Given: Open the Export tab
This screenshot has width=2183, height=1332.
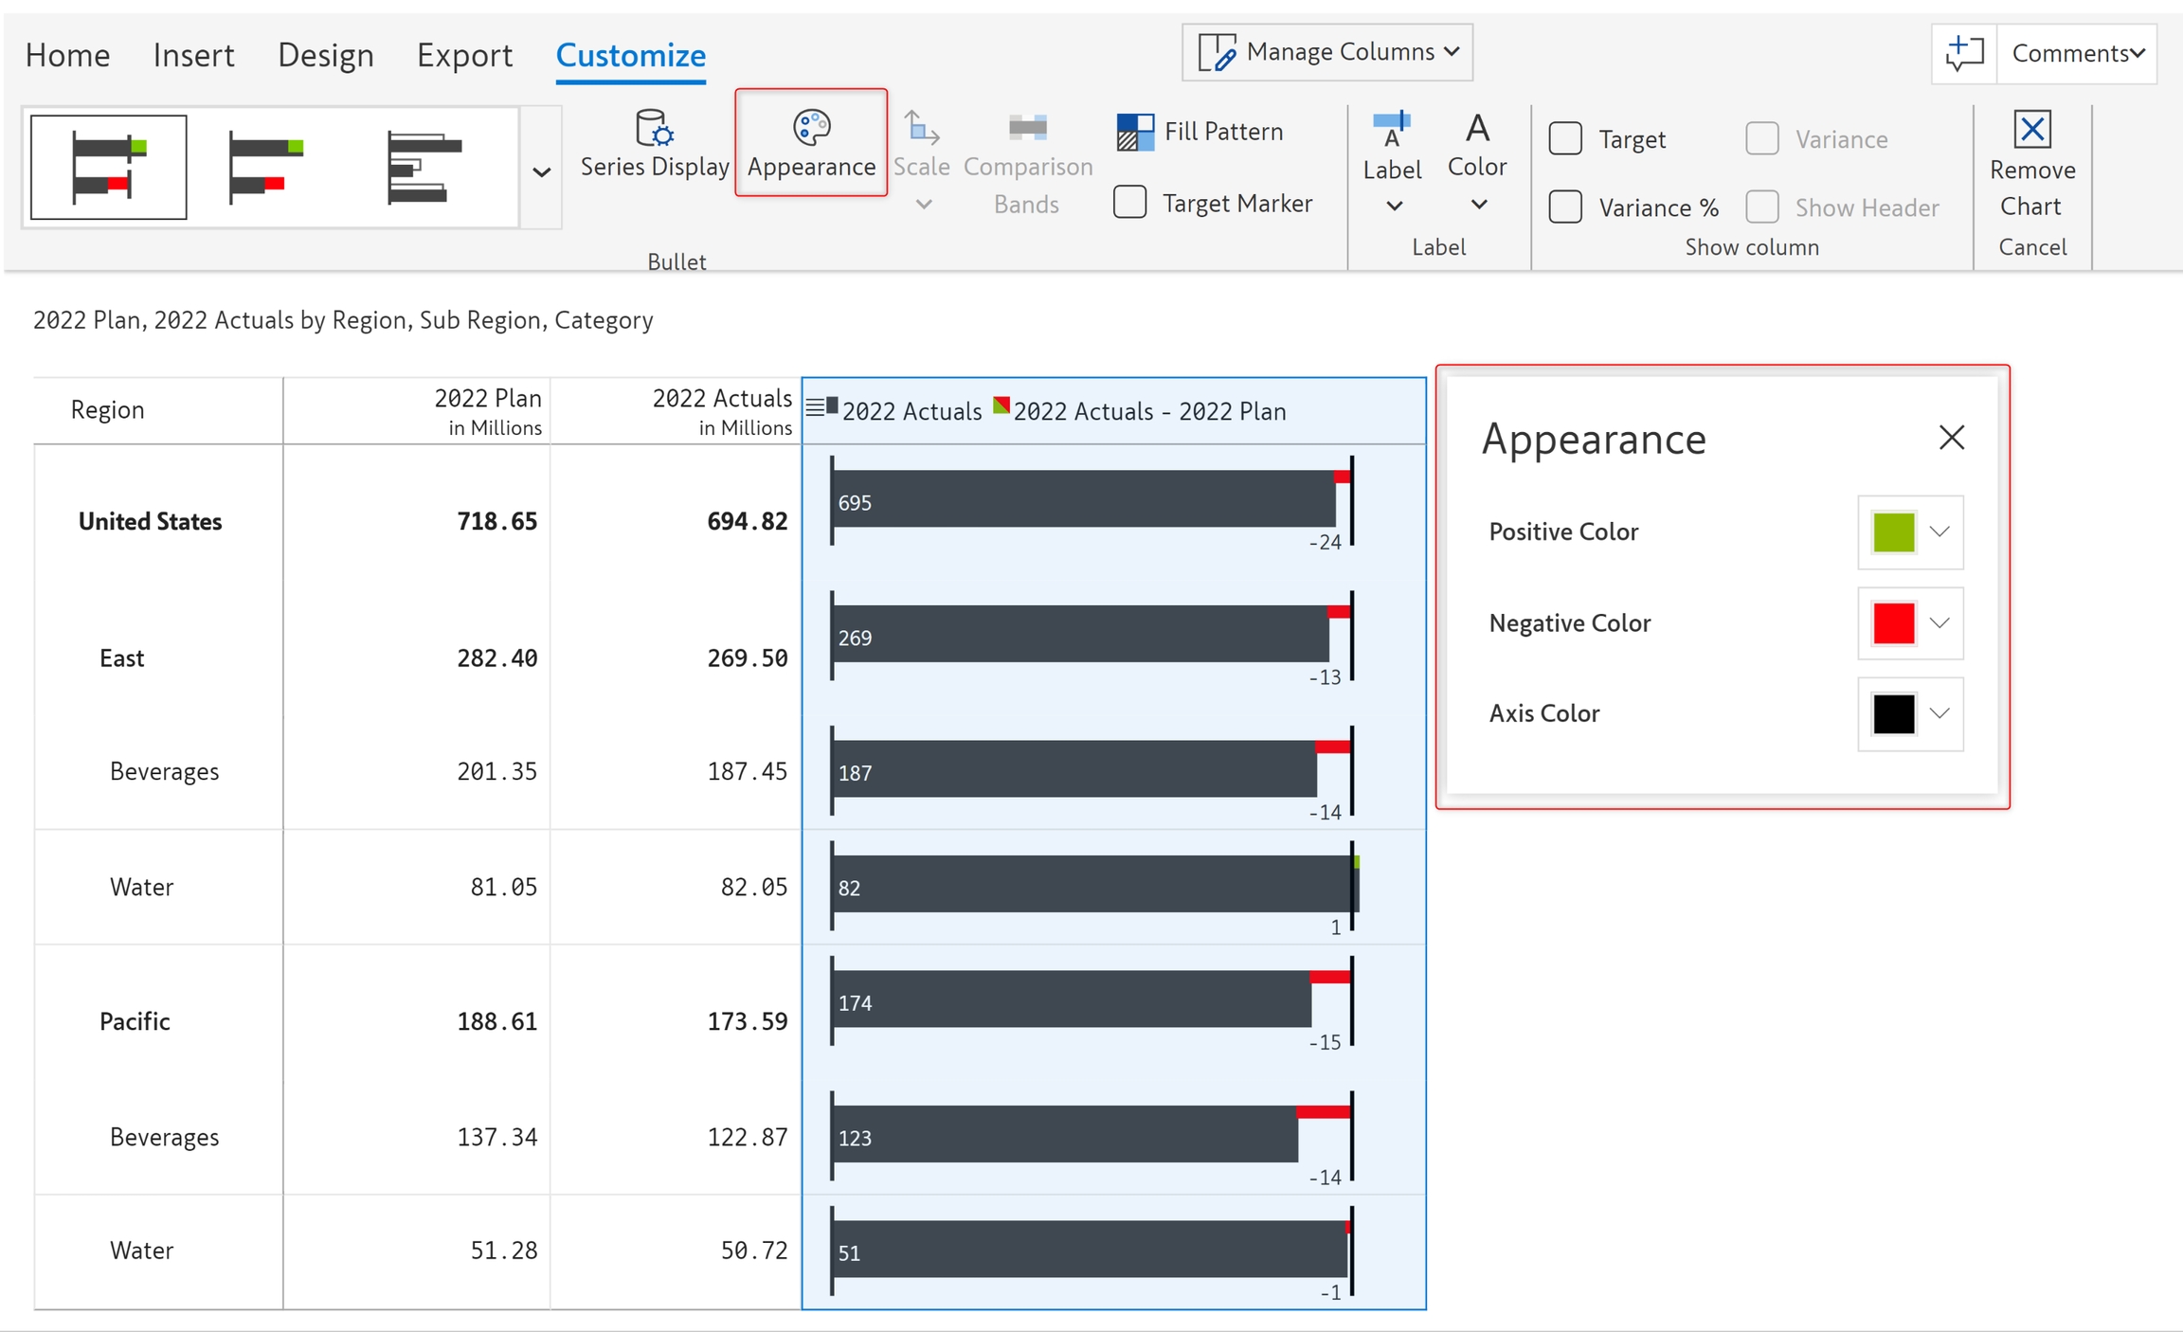Looking at the screenshot, I should click(x=464, y=55).
